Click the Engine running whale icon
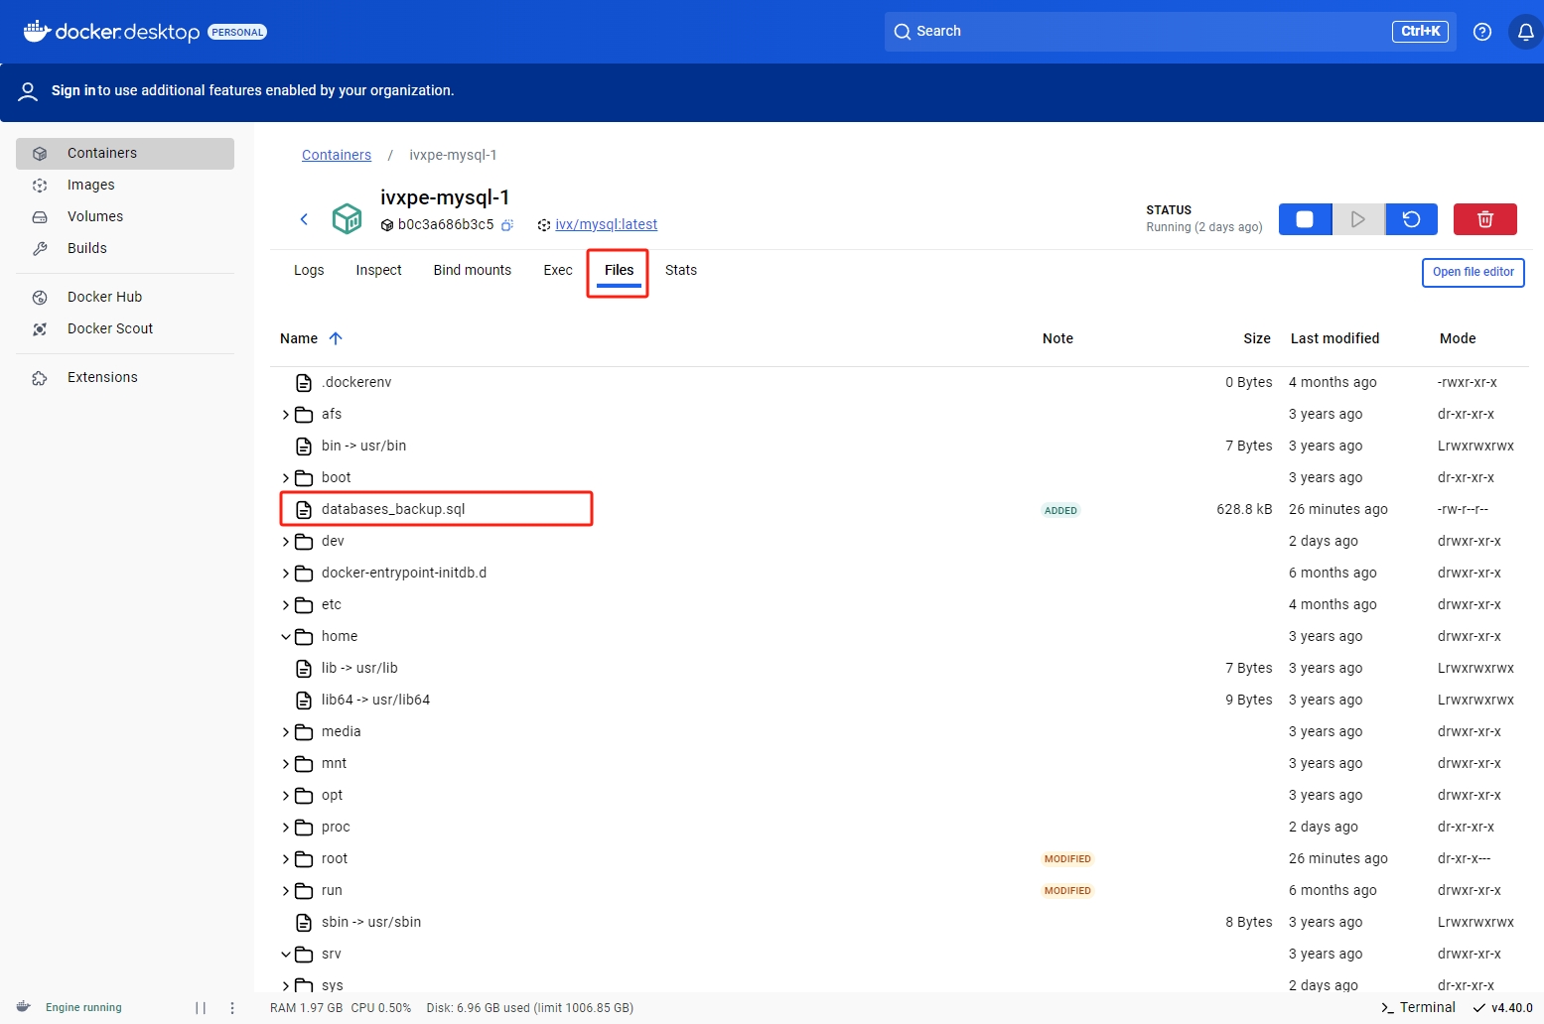 coord(24,1007)
